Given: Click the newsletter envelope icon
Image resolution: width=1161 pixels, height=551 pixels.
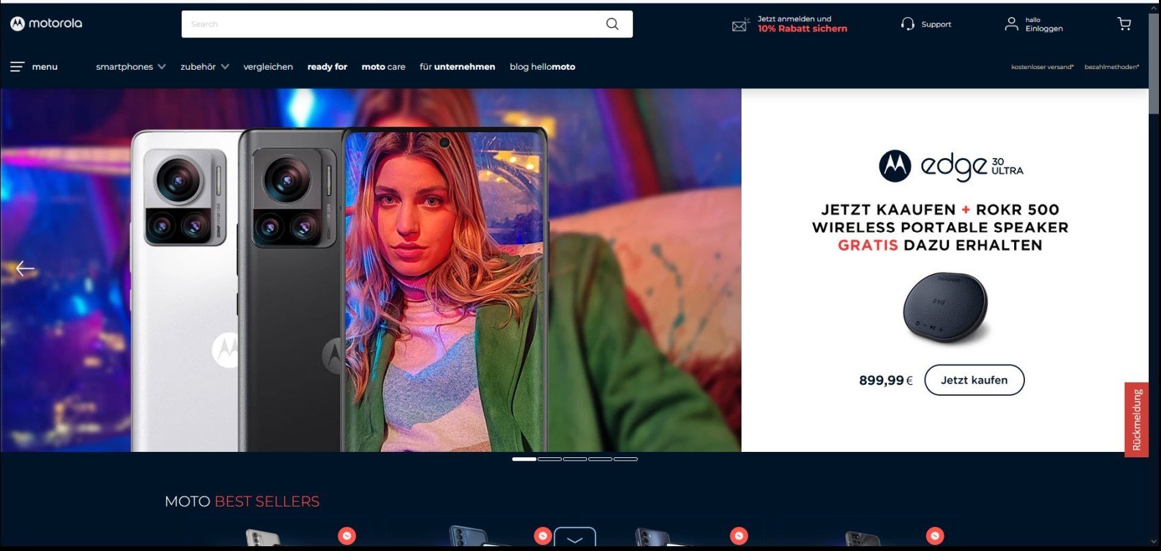Looking at the screenshot, I should pos(740,25).
